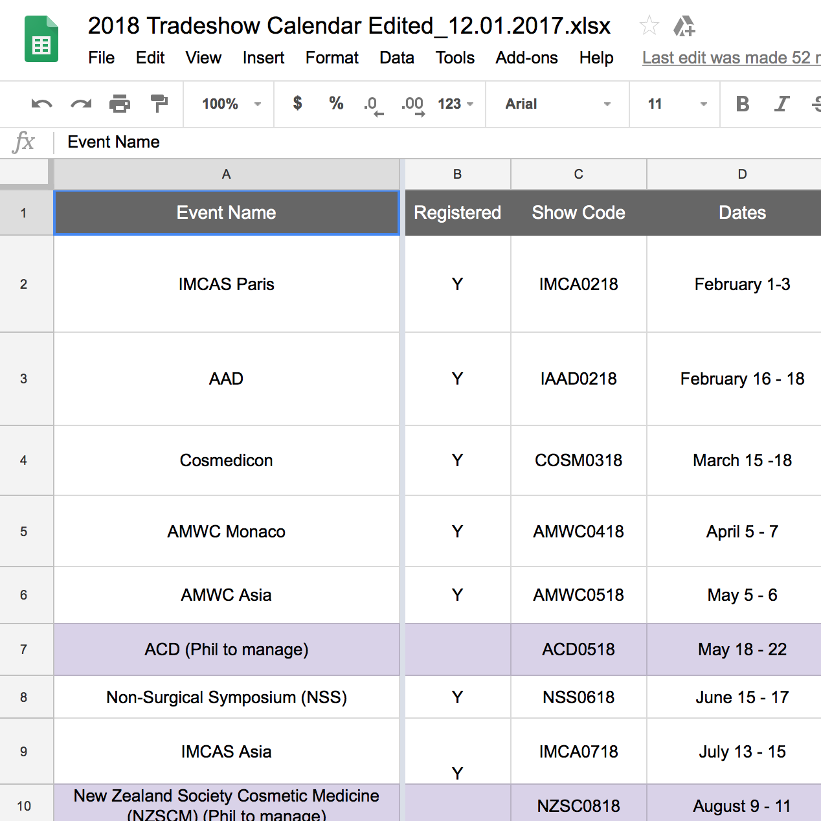The height and width of the screenshot is (821, 821).
Task: Select the IAAD0218 show code cell
Action: (579, 379)
